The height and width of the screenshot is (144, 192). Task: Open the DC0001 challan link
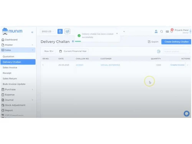tap(79, 65)
